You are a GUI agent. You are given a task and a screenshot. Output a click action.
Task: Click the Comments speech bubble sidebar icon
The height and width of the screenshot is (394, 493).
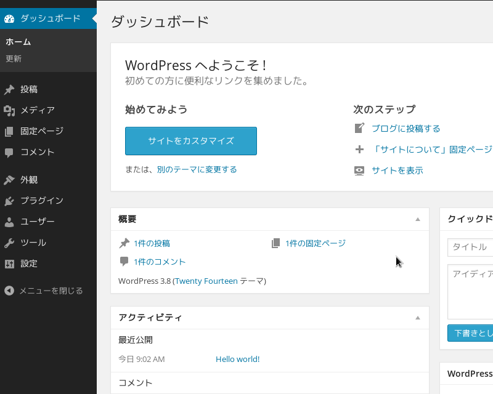(9, 152)
